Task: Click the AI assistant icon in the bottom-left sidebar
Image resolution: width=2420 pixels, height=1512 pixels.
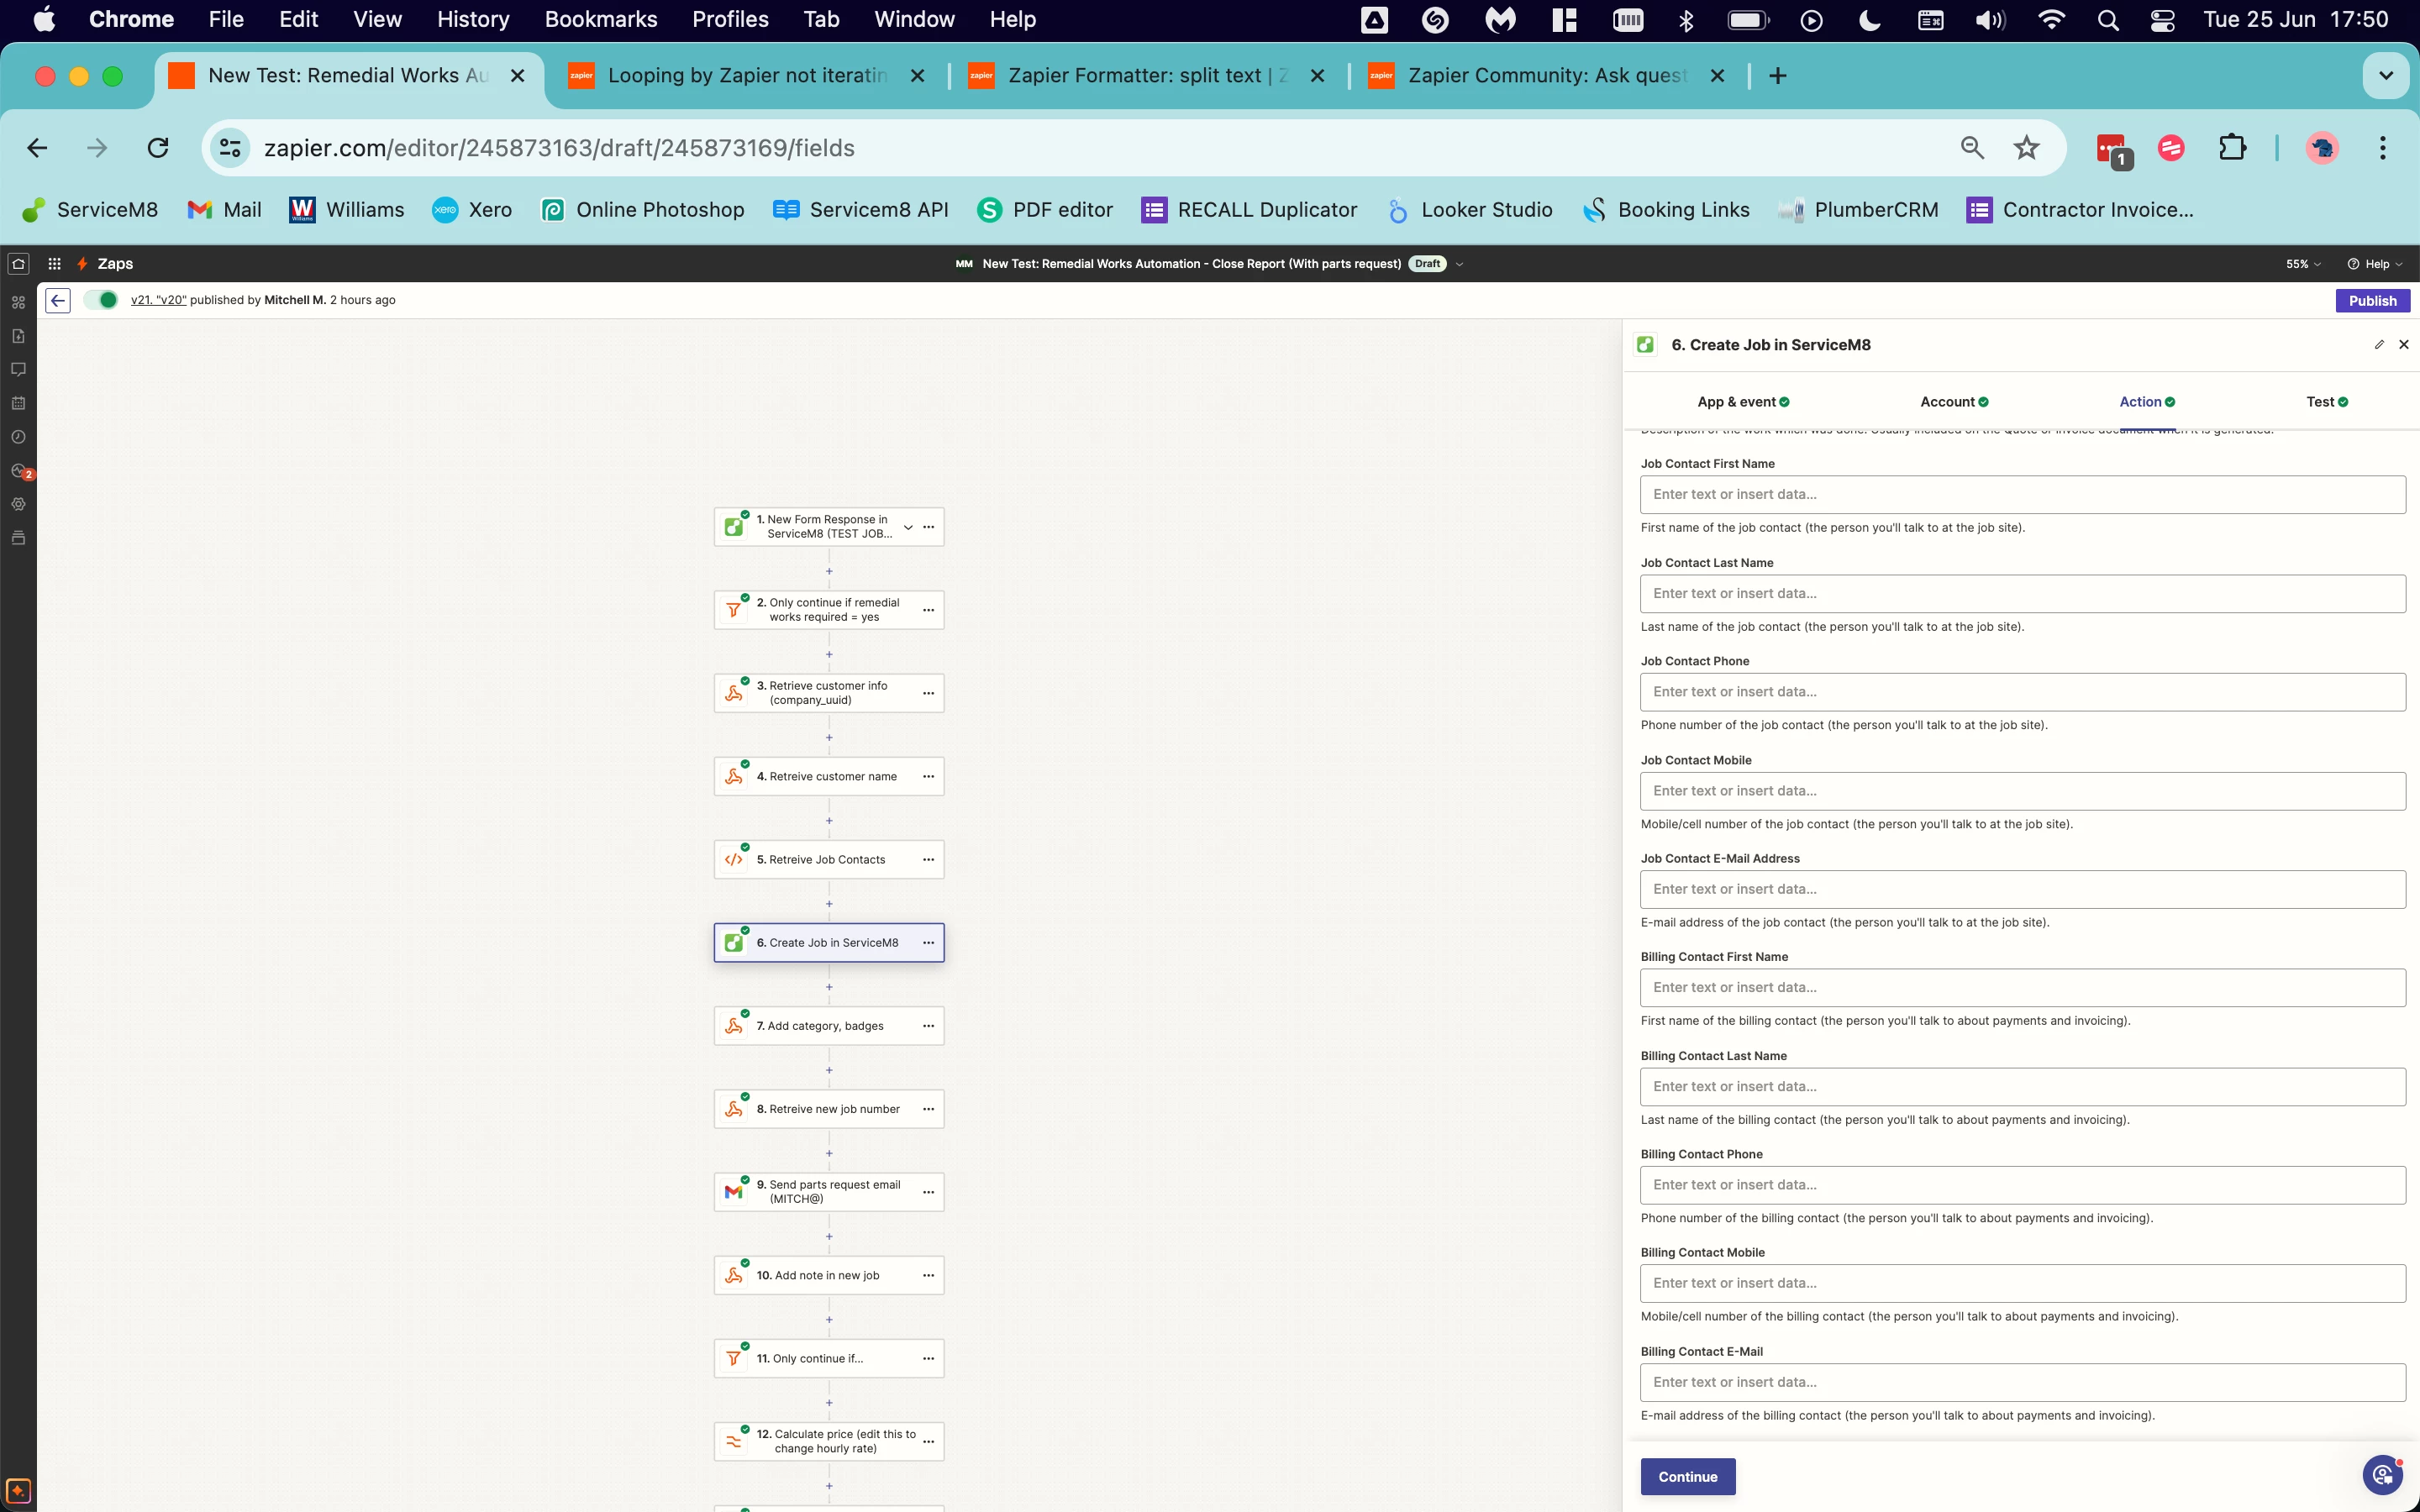Action: pyautogui.click(x=18, y=1490)
